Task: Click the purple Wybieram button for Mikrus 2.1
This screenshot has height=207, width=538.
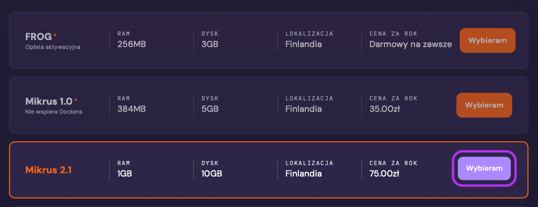Action: 484,168
